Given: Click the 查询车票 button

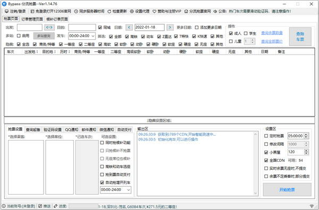Looking at the screenshot, I should pyautogui.click(x=300, y=37).
